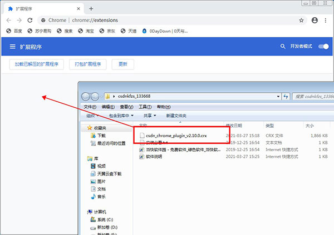Open the 苏宁易购 bookmark

(40, 31)
